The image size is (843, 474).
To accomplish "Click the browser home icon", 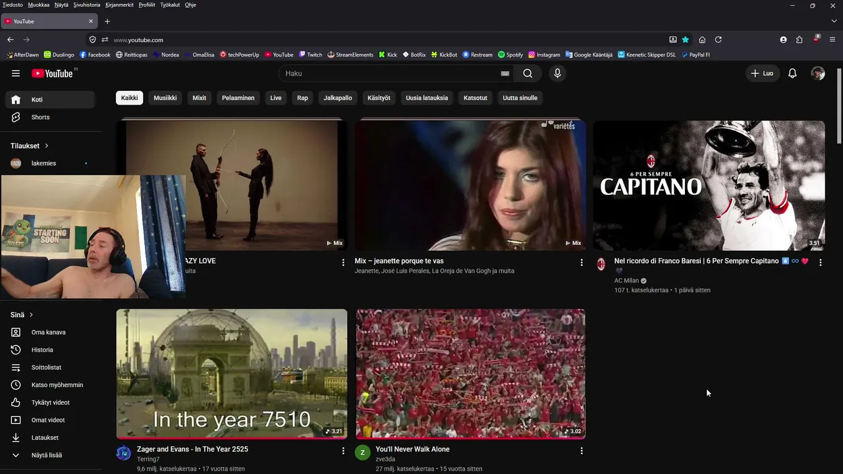I will (702, 39).
